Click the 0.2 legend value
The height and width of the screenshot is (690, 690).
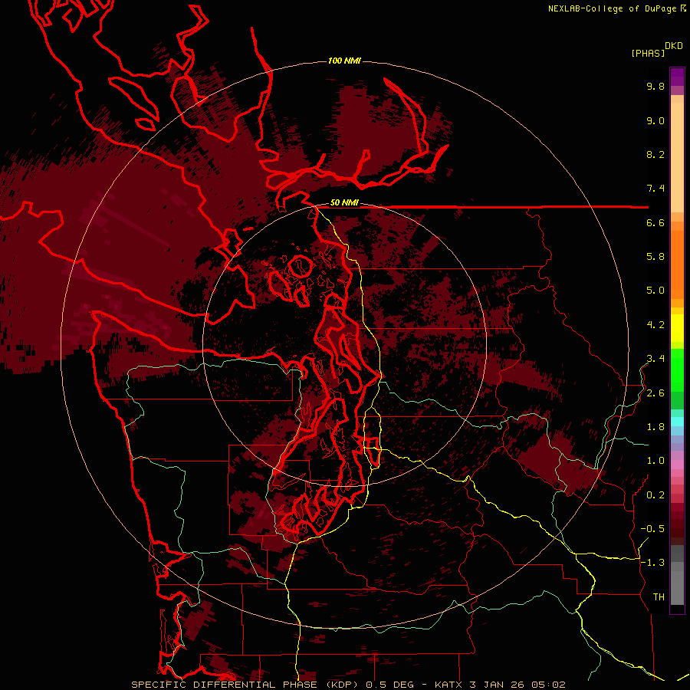tap(655, 495)
